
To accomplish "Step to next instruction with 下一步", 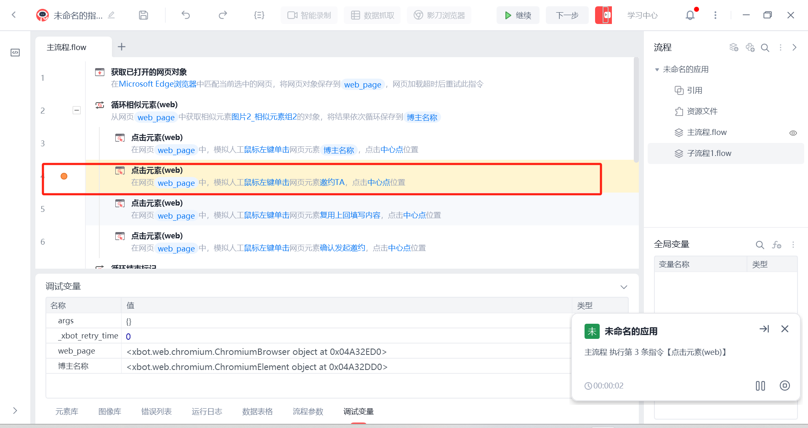I will [x=567, y=15].
